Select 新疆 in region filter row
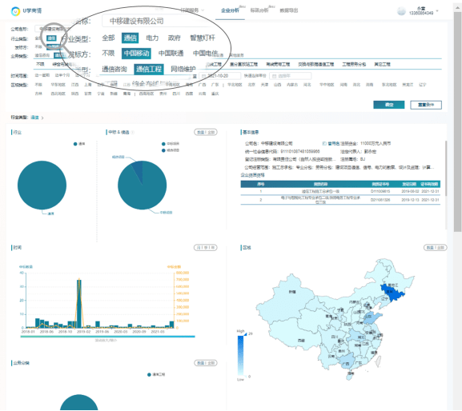This screenshot has height=411, width=462. 114,94
